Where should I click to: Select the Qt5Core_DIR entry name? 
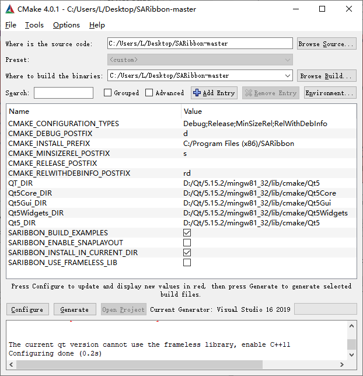pyautogui.click(x=30, y=193)
